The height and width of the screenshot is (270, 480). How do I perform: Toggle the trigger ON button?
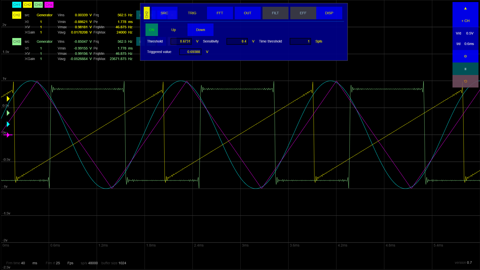click(151, 30)
